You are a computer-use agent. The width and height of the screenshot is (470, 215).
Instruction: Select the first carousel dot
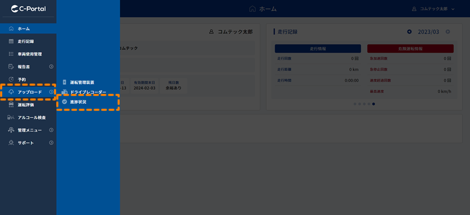(355, 104)
